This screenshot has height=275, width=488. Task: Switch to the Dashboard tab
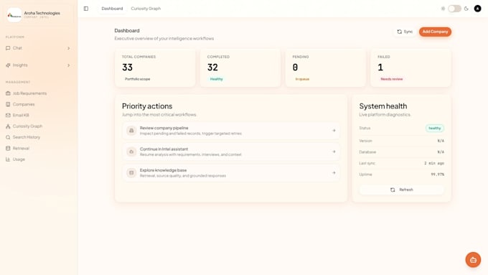tap(112, 9)
